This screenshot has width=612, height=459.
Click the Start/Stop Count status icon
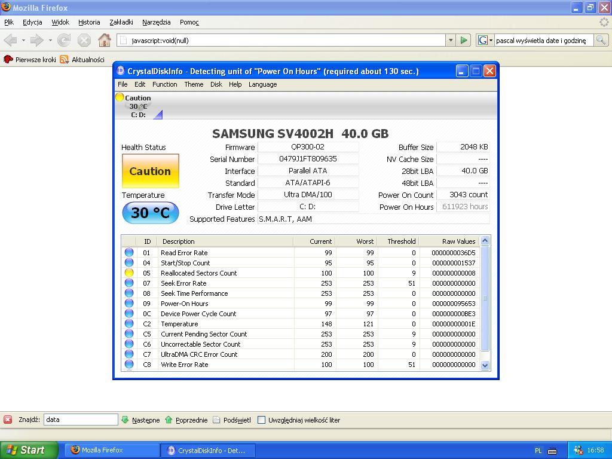pos(129,263)
